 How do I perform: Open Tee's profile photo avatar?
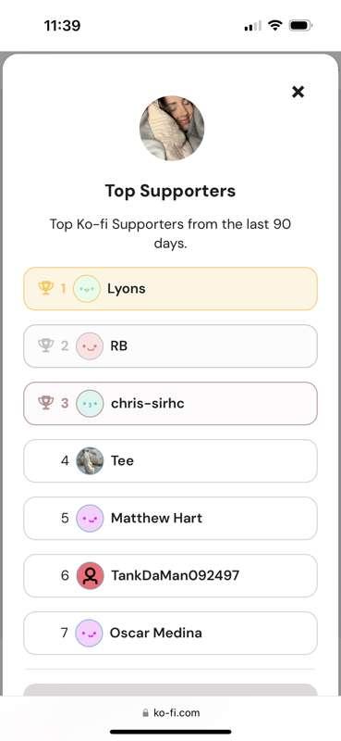[x=90, y=460]
